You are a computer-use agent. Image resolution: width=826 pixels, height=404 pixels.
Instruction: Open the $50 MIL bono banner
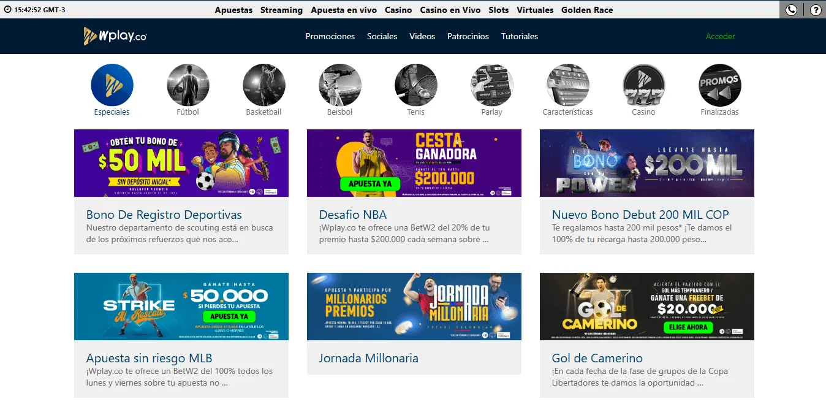(x=181, y=163)
